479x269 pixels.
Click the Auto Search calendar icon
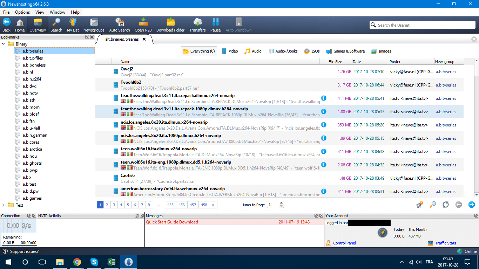click(119, 22)
